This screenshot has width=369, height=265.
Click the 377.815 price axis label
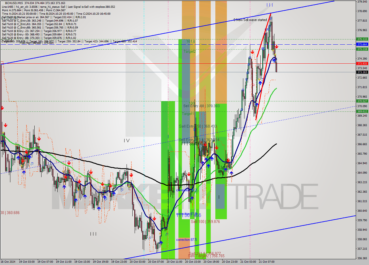point(362,21)
